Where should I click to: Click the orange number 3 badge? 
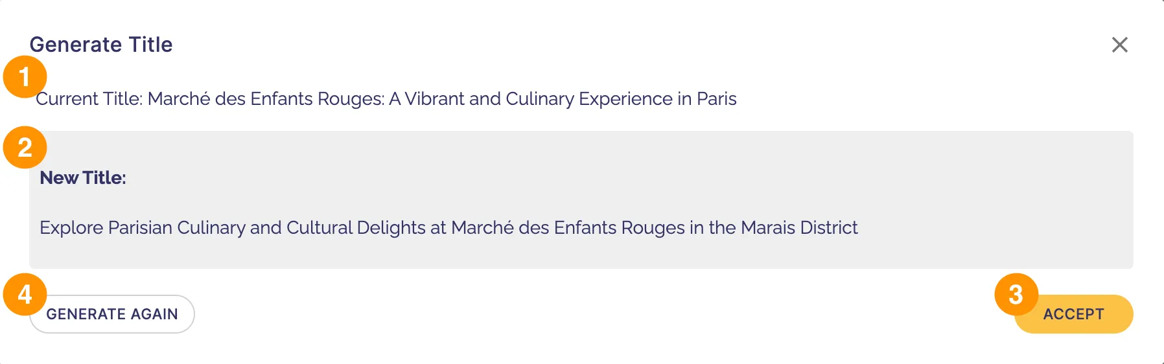(1016, 295)
